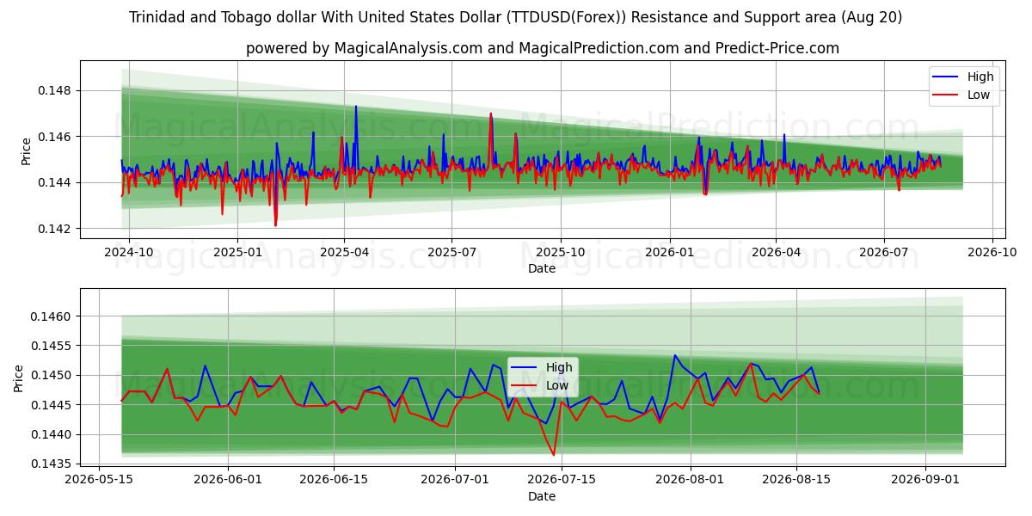
Task: Click the bottom chart x-axis tick 2026-08-15
Action: point(797,480)
